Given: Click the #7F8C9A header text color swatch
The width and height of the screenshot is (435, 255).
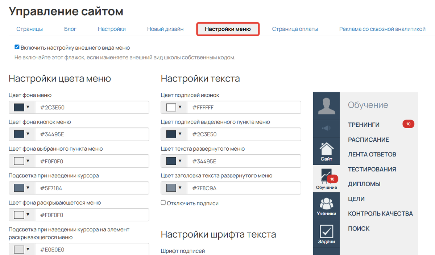Looking at the screenshot, I should pos(171,188).
